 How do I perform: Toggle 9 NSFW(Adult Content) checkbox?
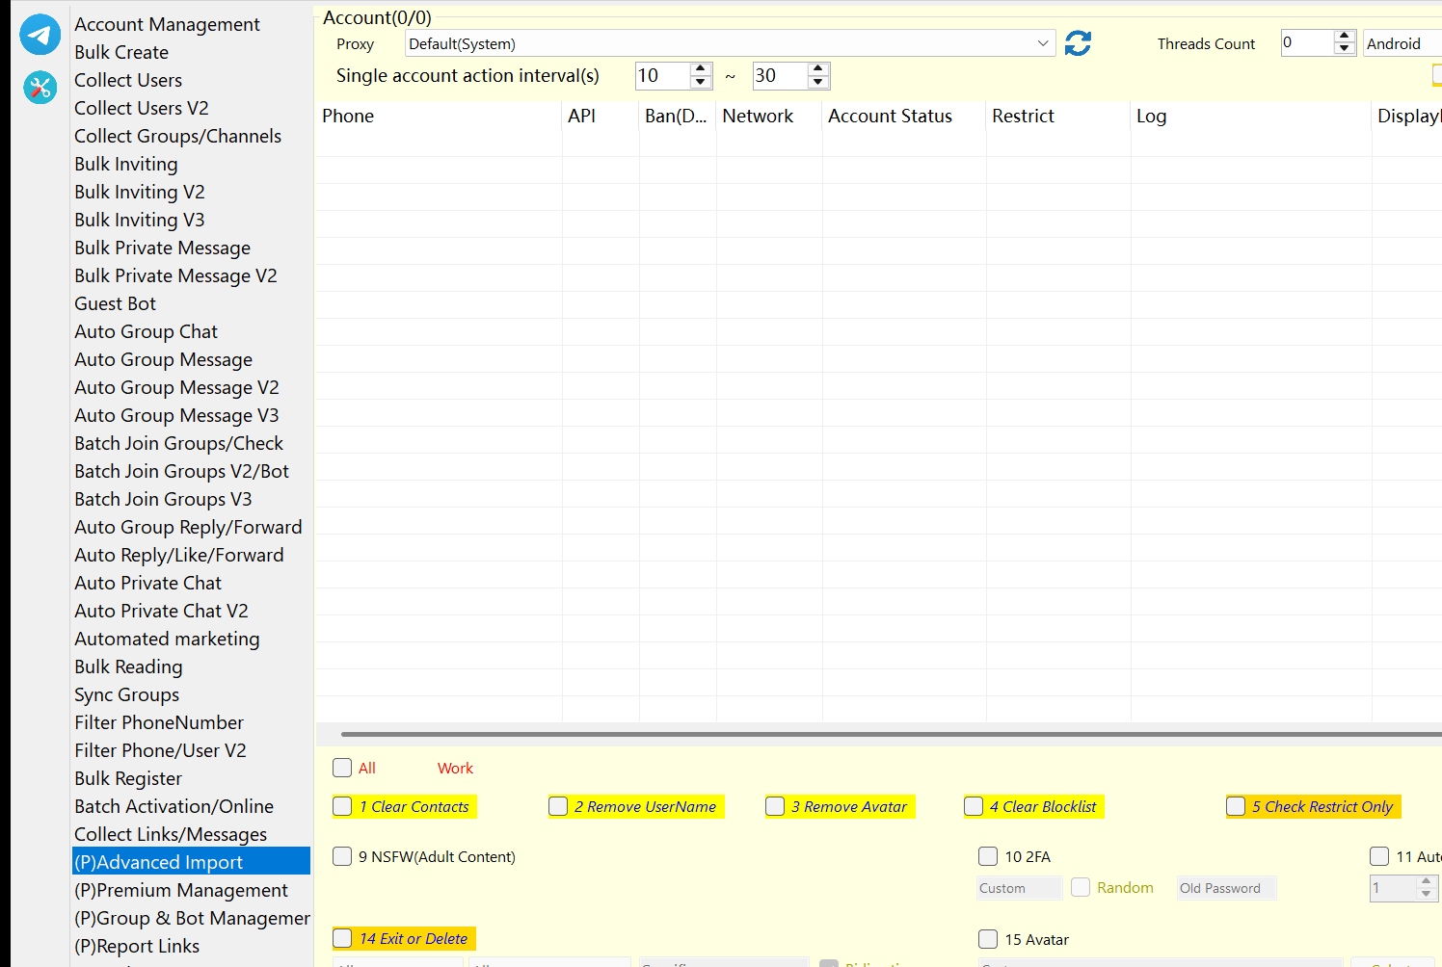(x=342, y=856)
